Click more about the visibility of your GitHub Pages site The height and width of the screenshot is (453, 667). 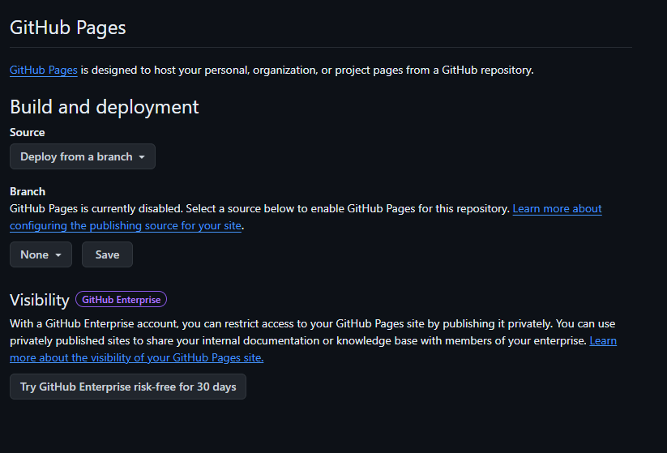click(x=136, y=357)
